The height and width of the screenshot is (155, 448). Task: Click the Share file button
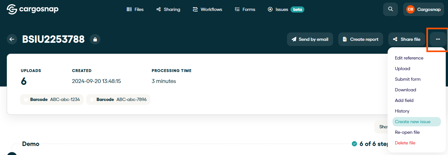[407, 39]
